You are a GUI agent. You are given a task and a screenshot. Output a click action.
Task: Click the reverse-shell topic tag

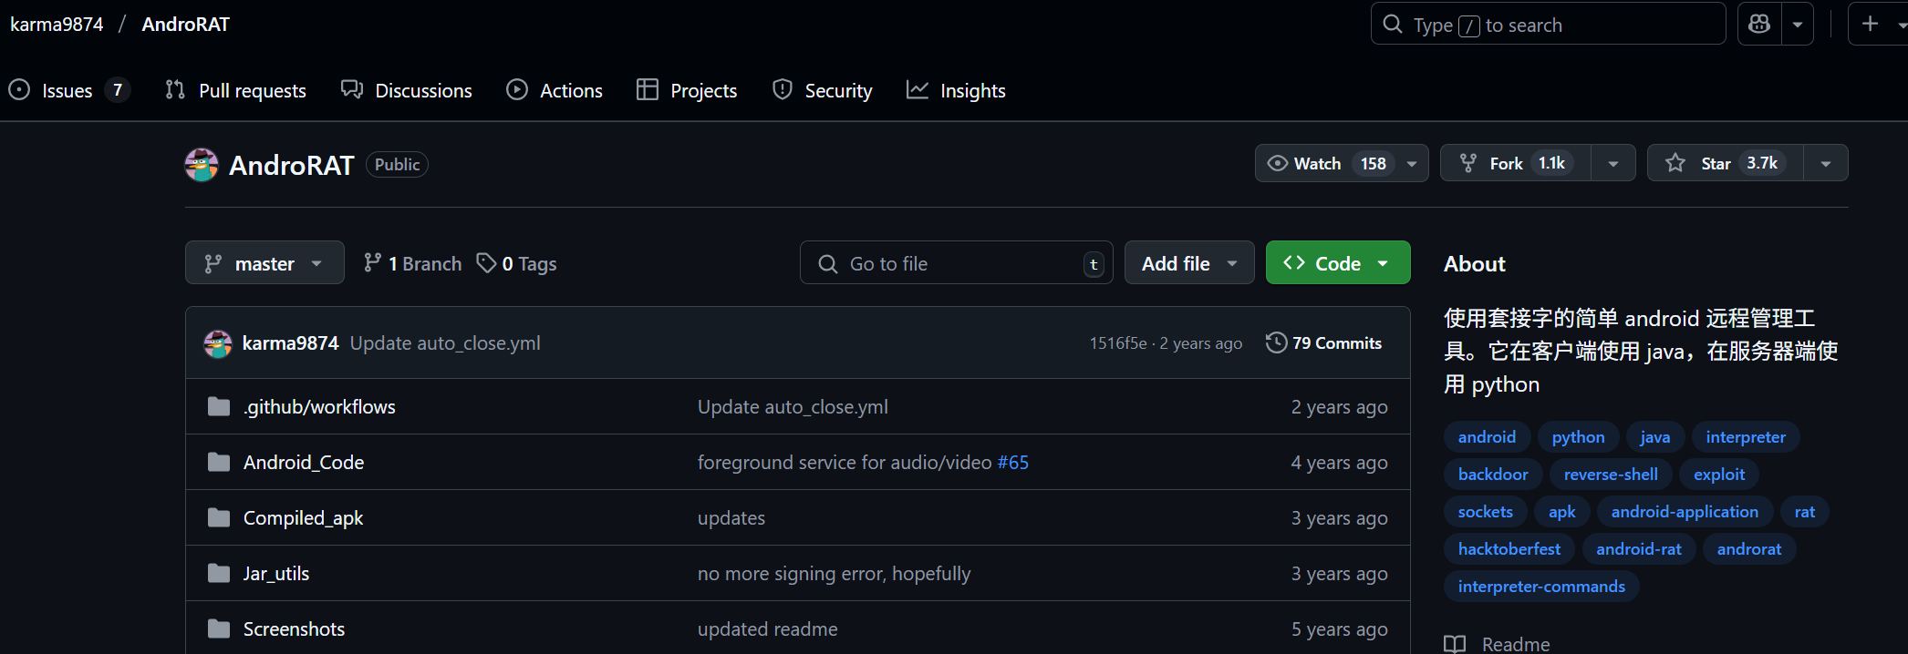click(x=1611, y=475)
